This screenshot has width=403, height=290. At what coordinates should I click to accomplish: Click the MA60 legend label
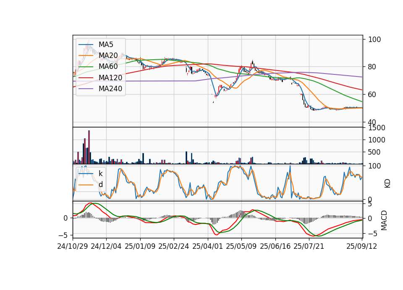tap(108, 66)
